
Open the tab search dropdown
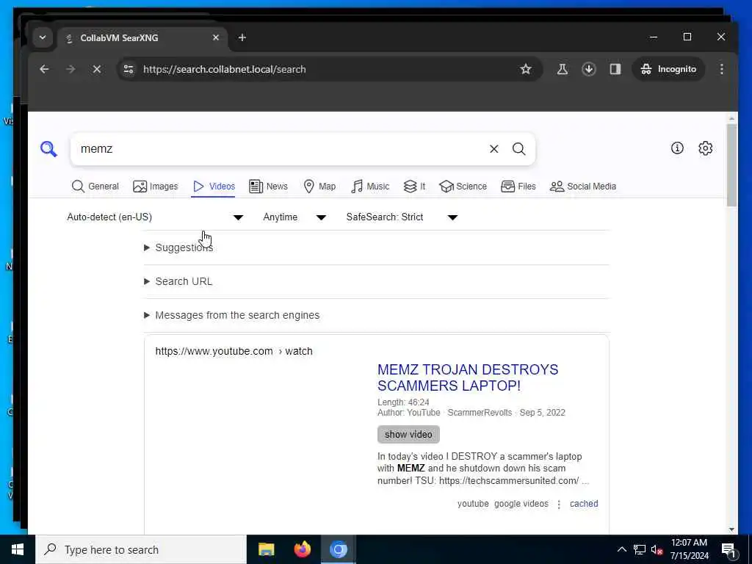(x=42, y=37)
